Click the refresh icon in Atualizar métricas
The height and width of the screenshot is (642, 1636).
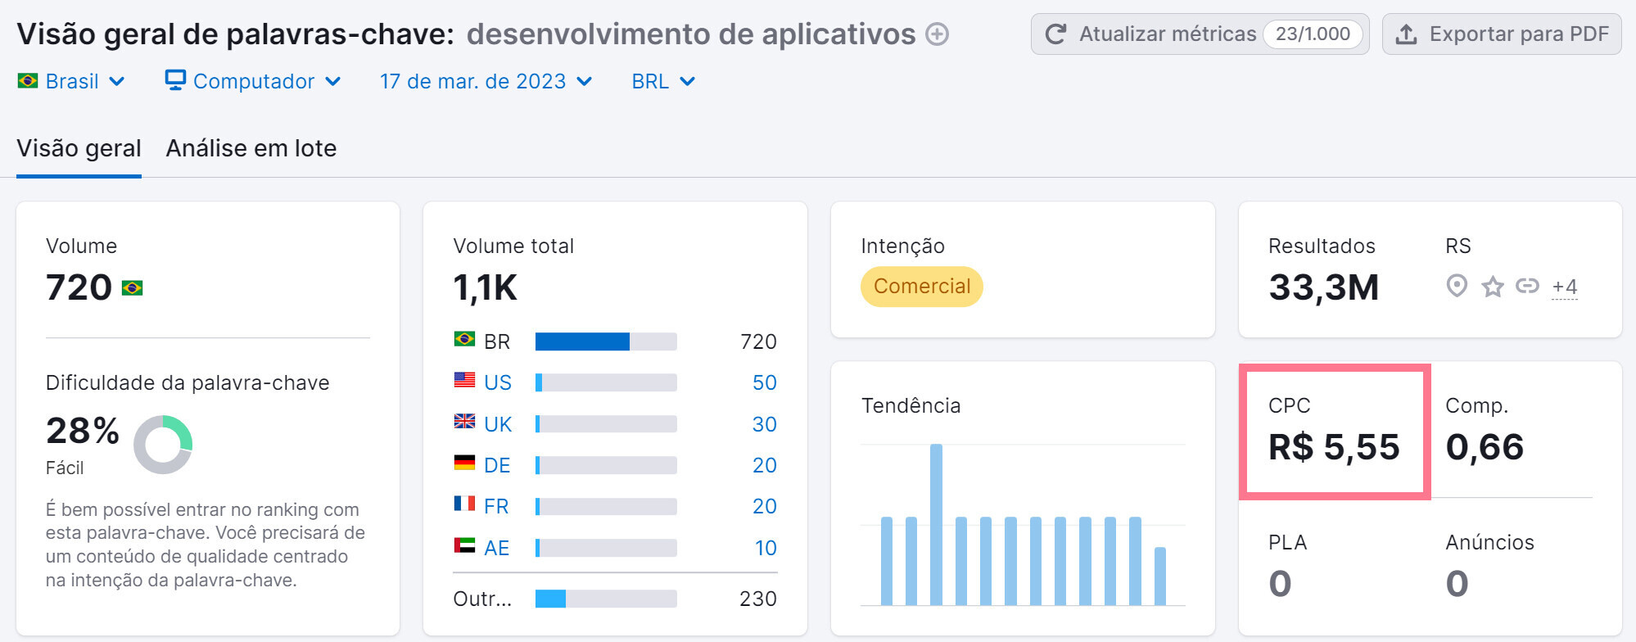[x=1055, y=34]
